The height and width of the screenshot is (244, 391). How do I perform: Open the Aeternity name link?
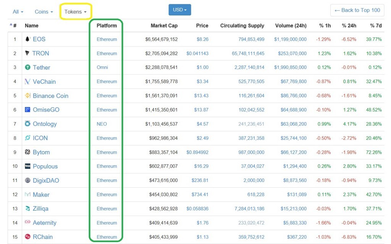[x=45, y=223]
